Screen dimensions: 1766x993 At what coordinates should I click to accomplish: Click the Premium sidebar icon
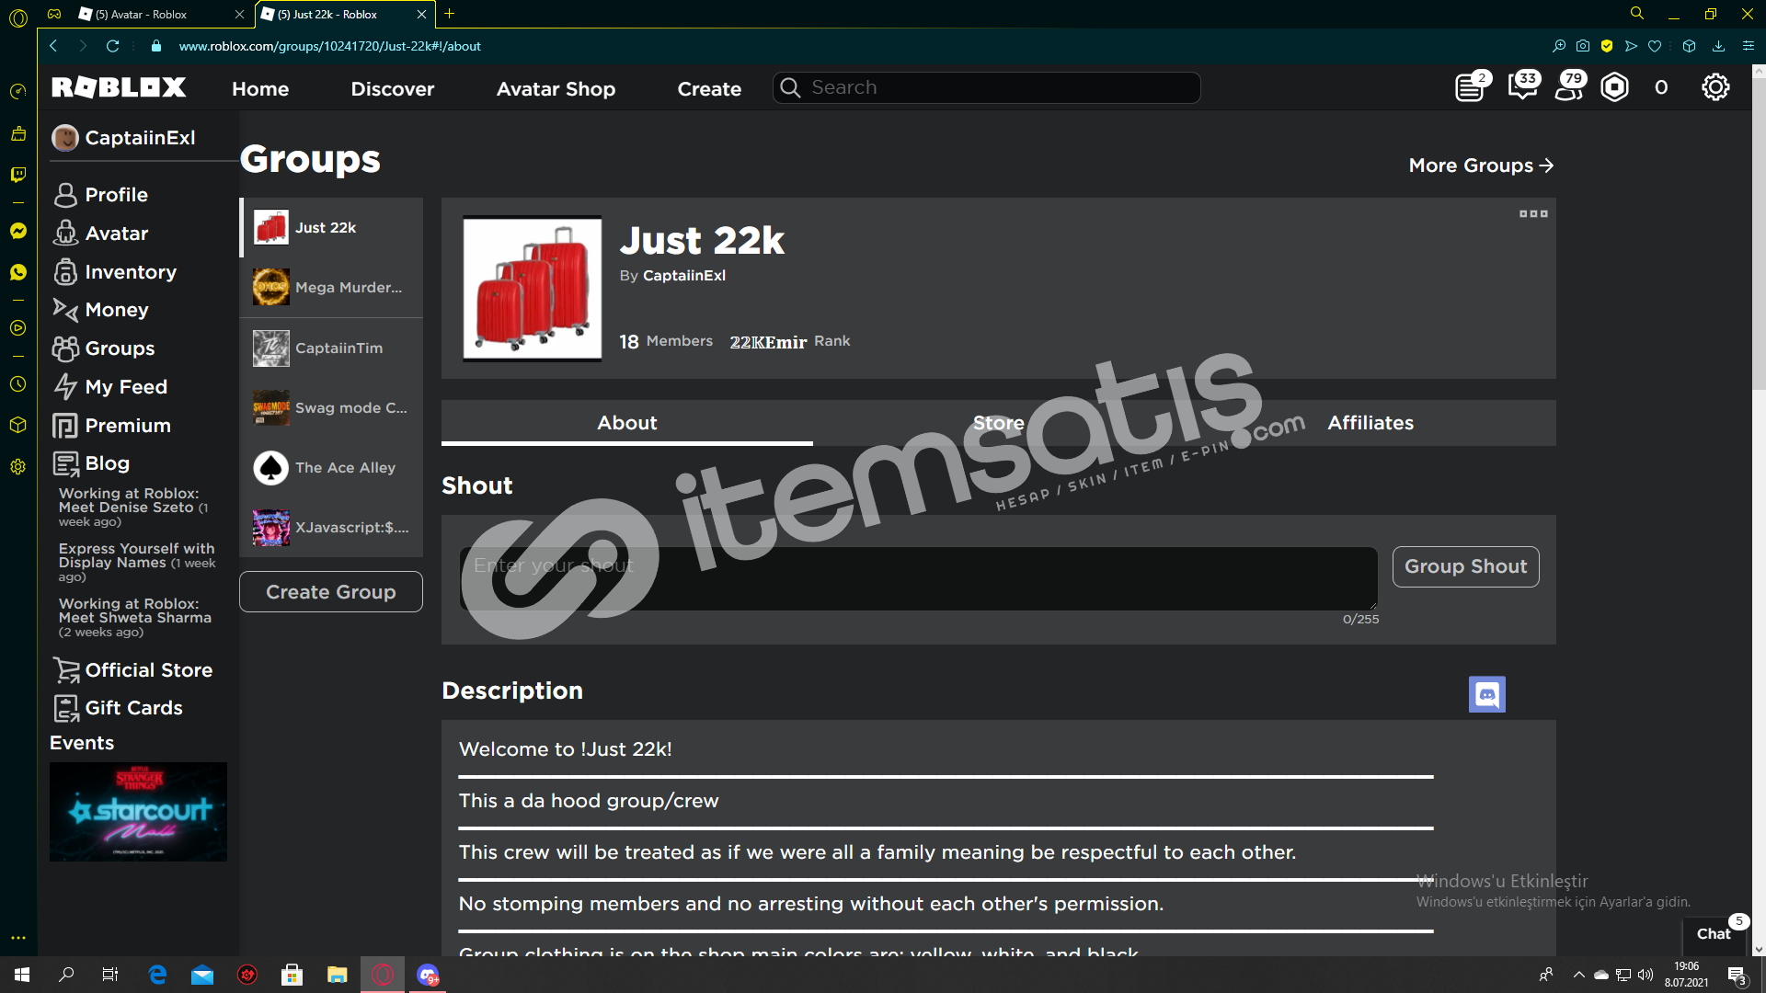(x=65, y=426)
